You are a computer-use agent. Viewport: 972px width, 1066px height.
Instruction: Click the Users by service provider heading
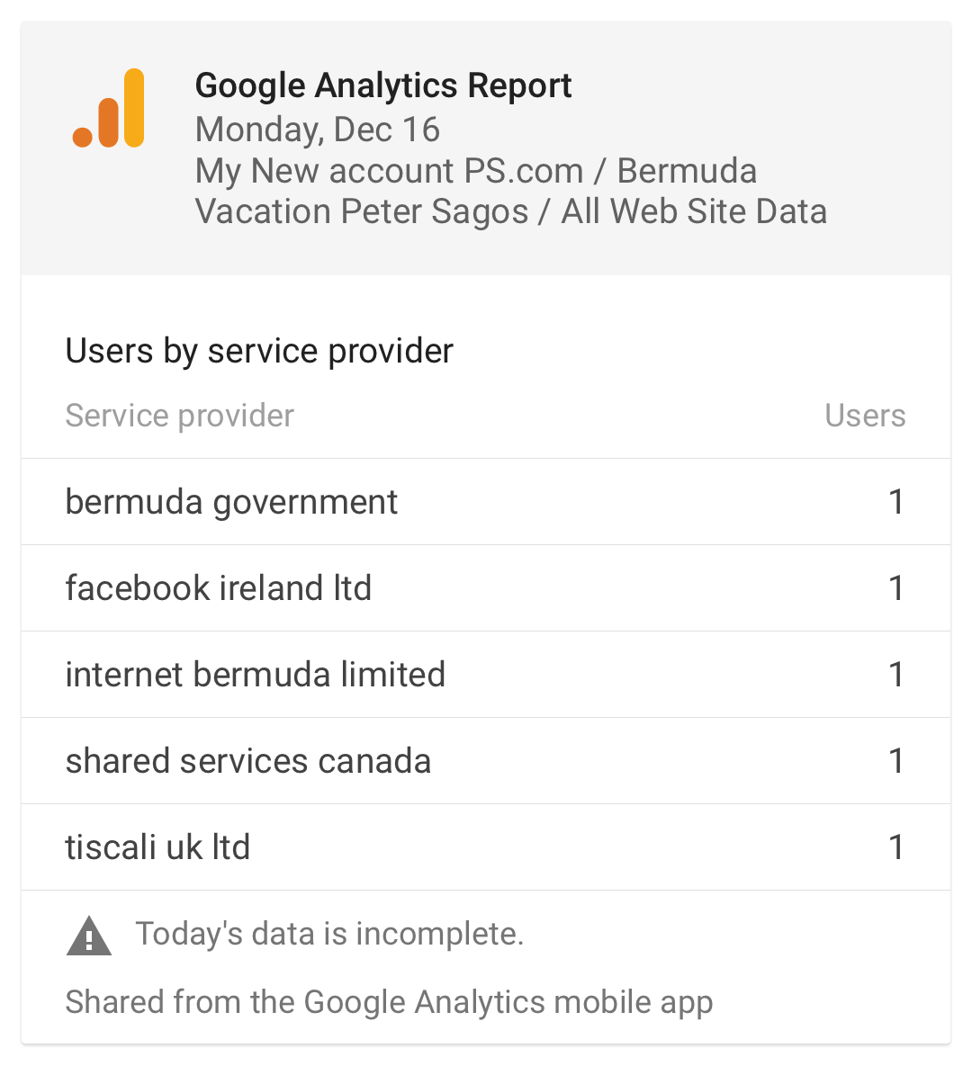259,352
